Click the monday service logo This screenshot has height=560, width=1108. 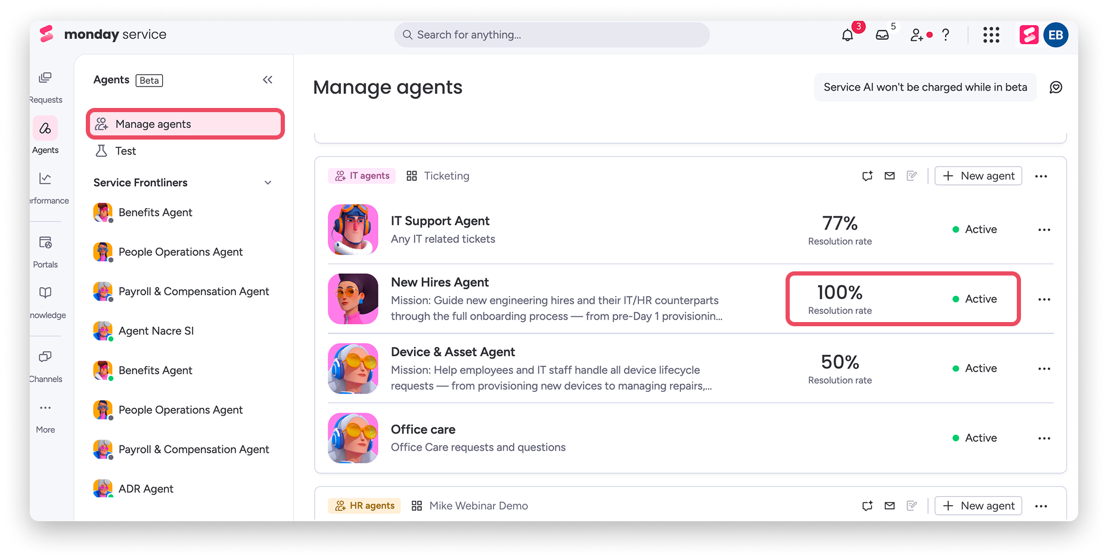click(x=103, y=35)
